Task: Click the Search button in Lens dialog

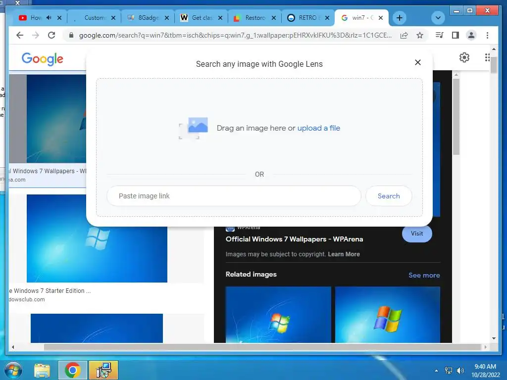Action: [389, 196]
